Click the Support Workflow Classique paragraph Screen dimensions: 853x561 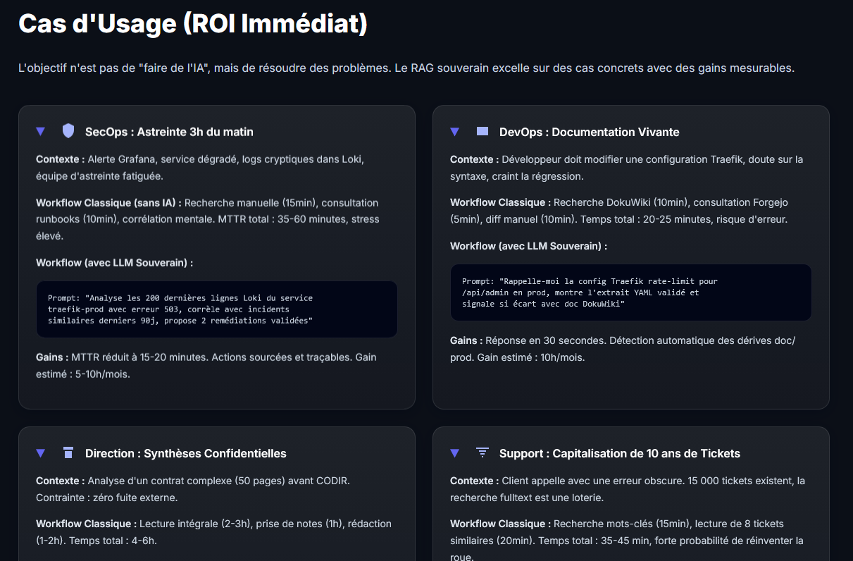click(x=627, y=540)
